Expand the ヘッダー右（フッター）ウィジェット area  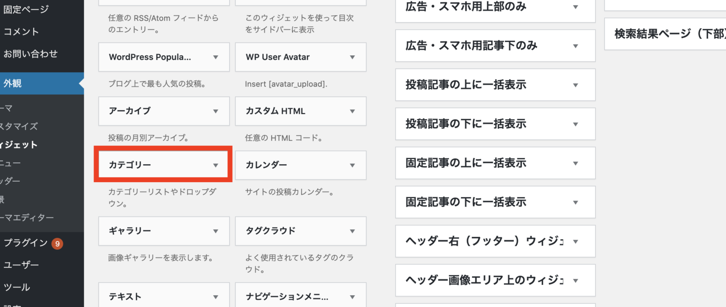pyautogui.click(x=495, y=241)
